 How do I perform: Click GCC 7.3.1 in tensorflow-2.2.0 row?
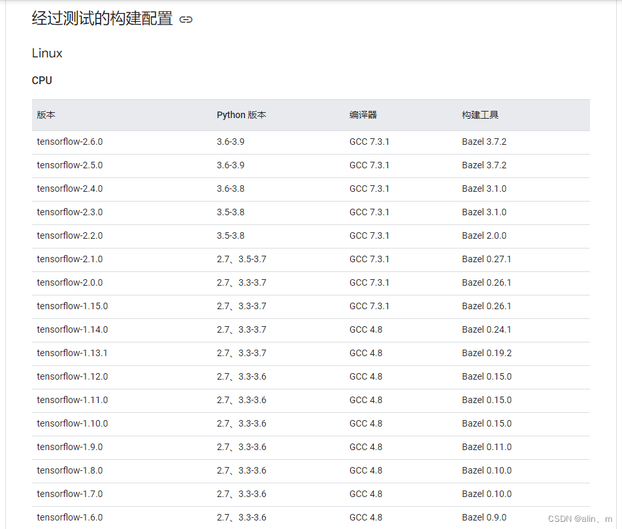click(x=369, y=235)
